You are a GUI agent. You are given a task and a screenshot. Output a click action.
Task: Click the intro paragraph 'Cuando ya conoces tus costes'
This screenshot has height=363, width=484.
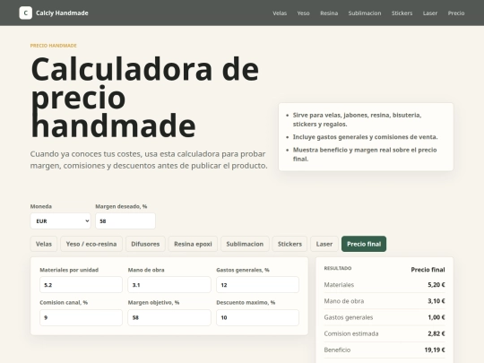coord(149,160)
